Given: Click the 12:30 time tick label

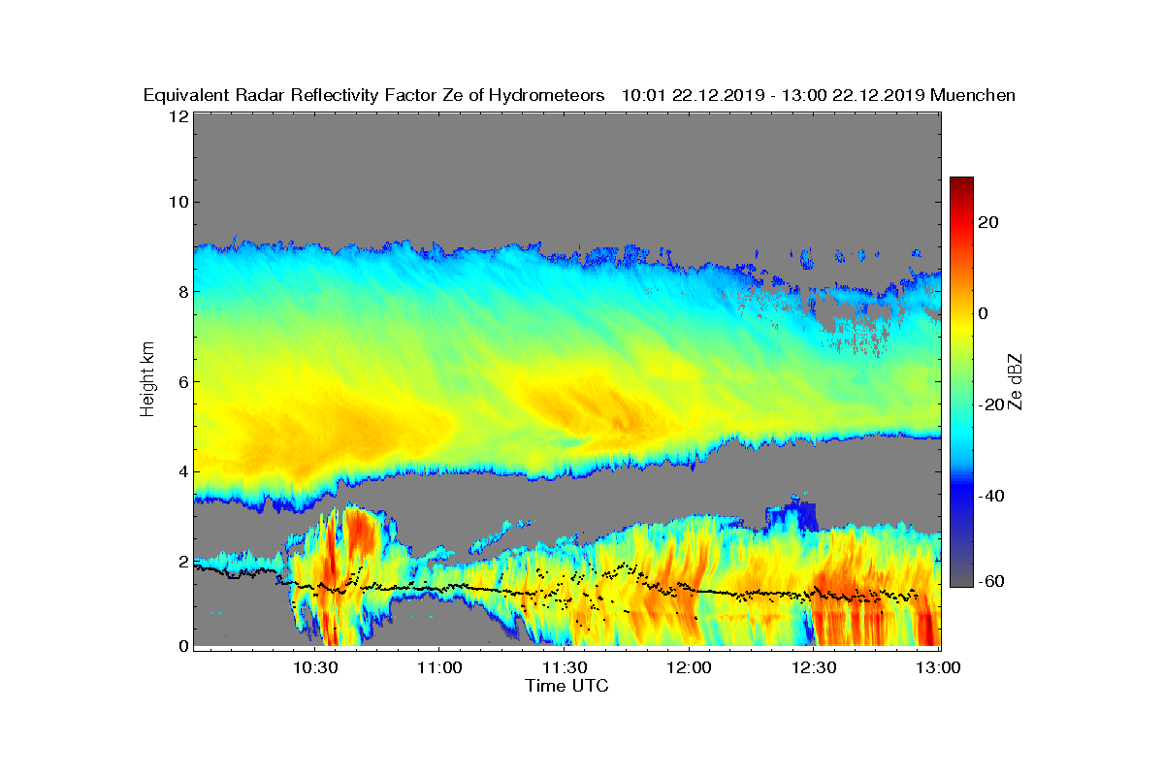Looking at the screenshot, I should tap(814, 668).
